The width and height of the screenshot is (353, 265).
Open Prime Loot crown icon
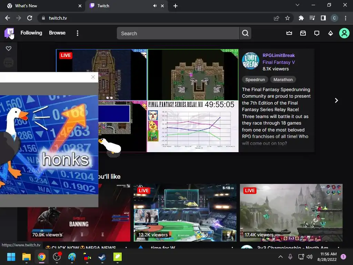(x=289, y=33)
